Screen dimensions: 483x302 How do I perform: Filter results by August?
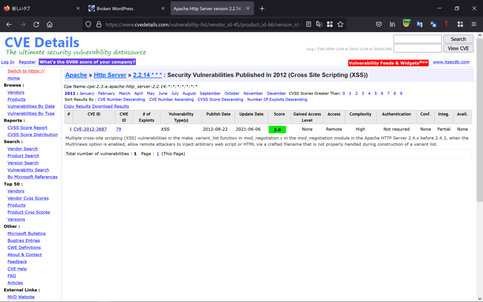(189, 93)
